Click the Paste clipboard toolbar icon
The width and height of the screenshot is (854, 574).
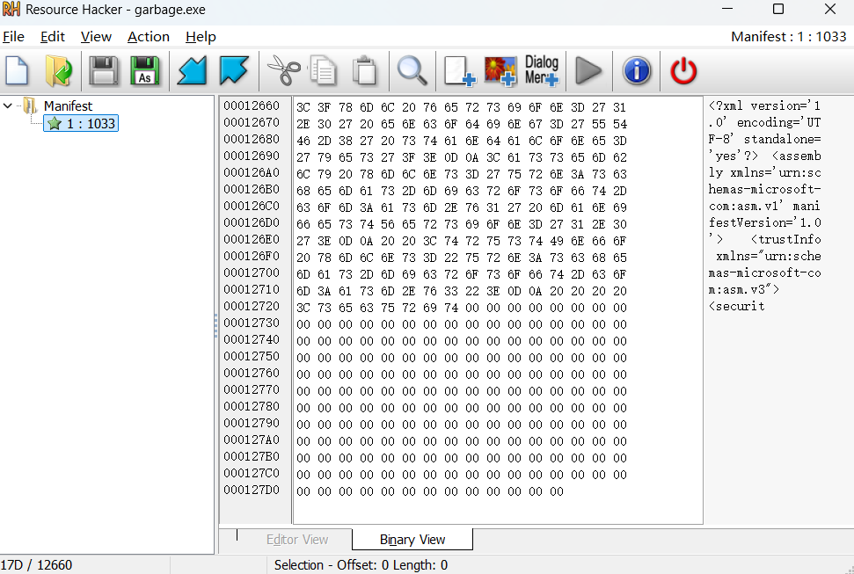[365, 71]
